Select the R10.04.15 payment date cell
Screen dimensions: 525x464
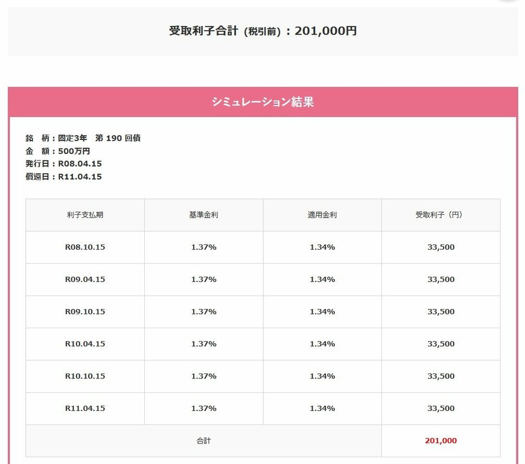(x=85, y=344)
